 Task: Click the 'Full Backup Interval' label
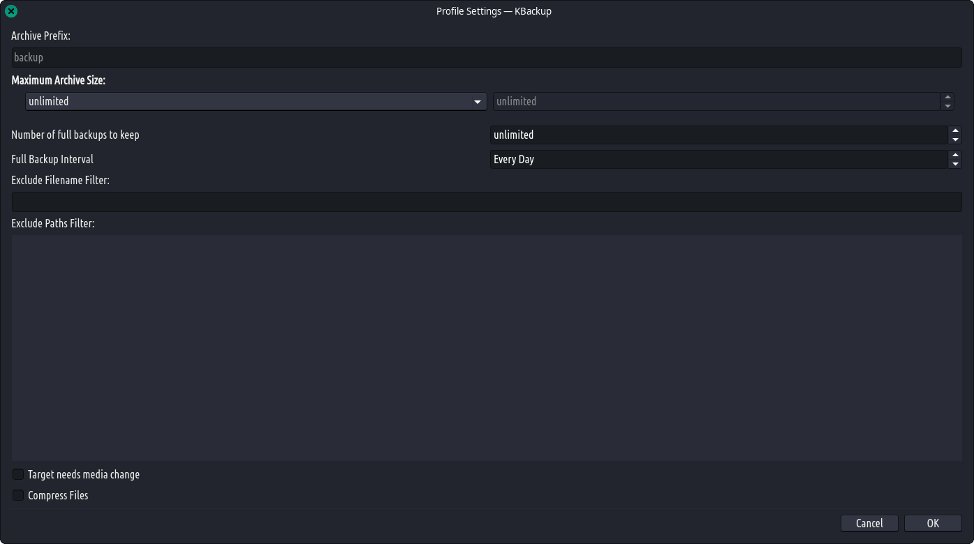click(x=52, y=159)
